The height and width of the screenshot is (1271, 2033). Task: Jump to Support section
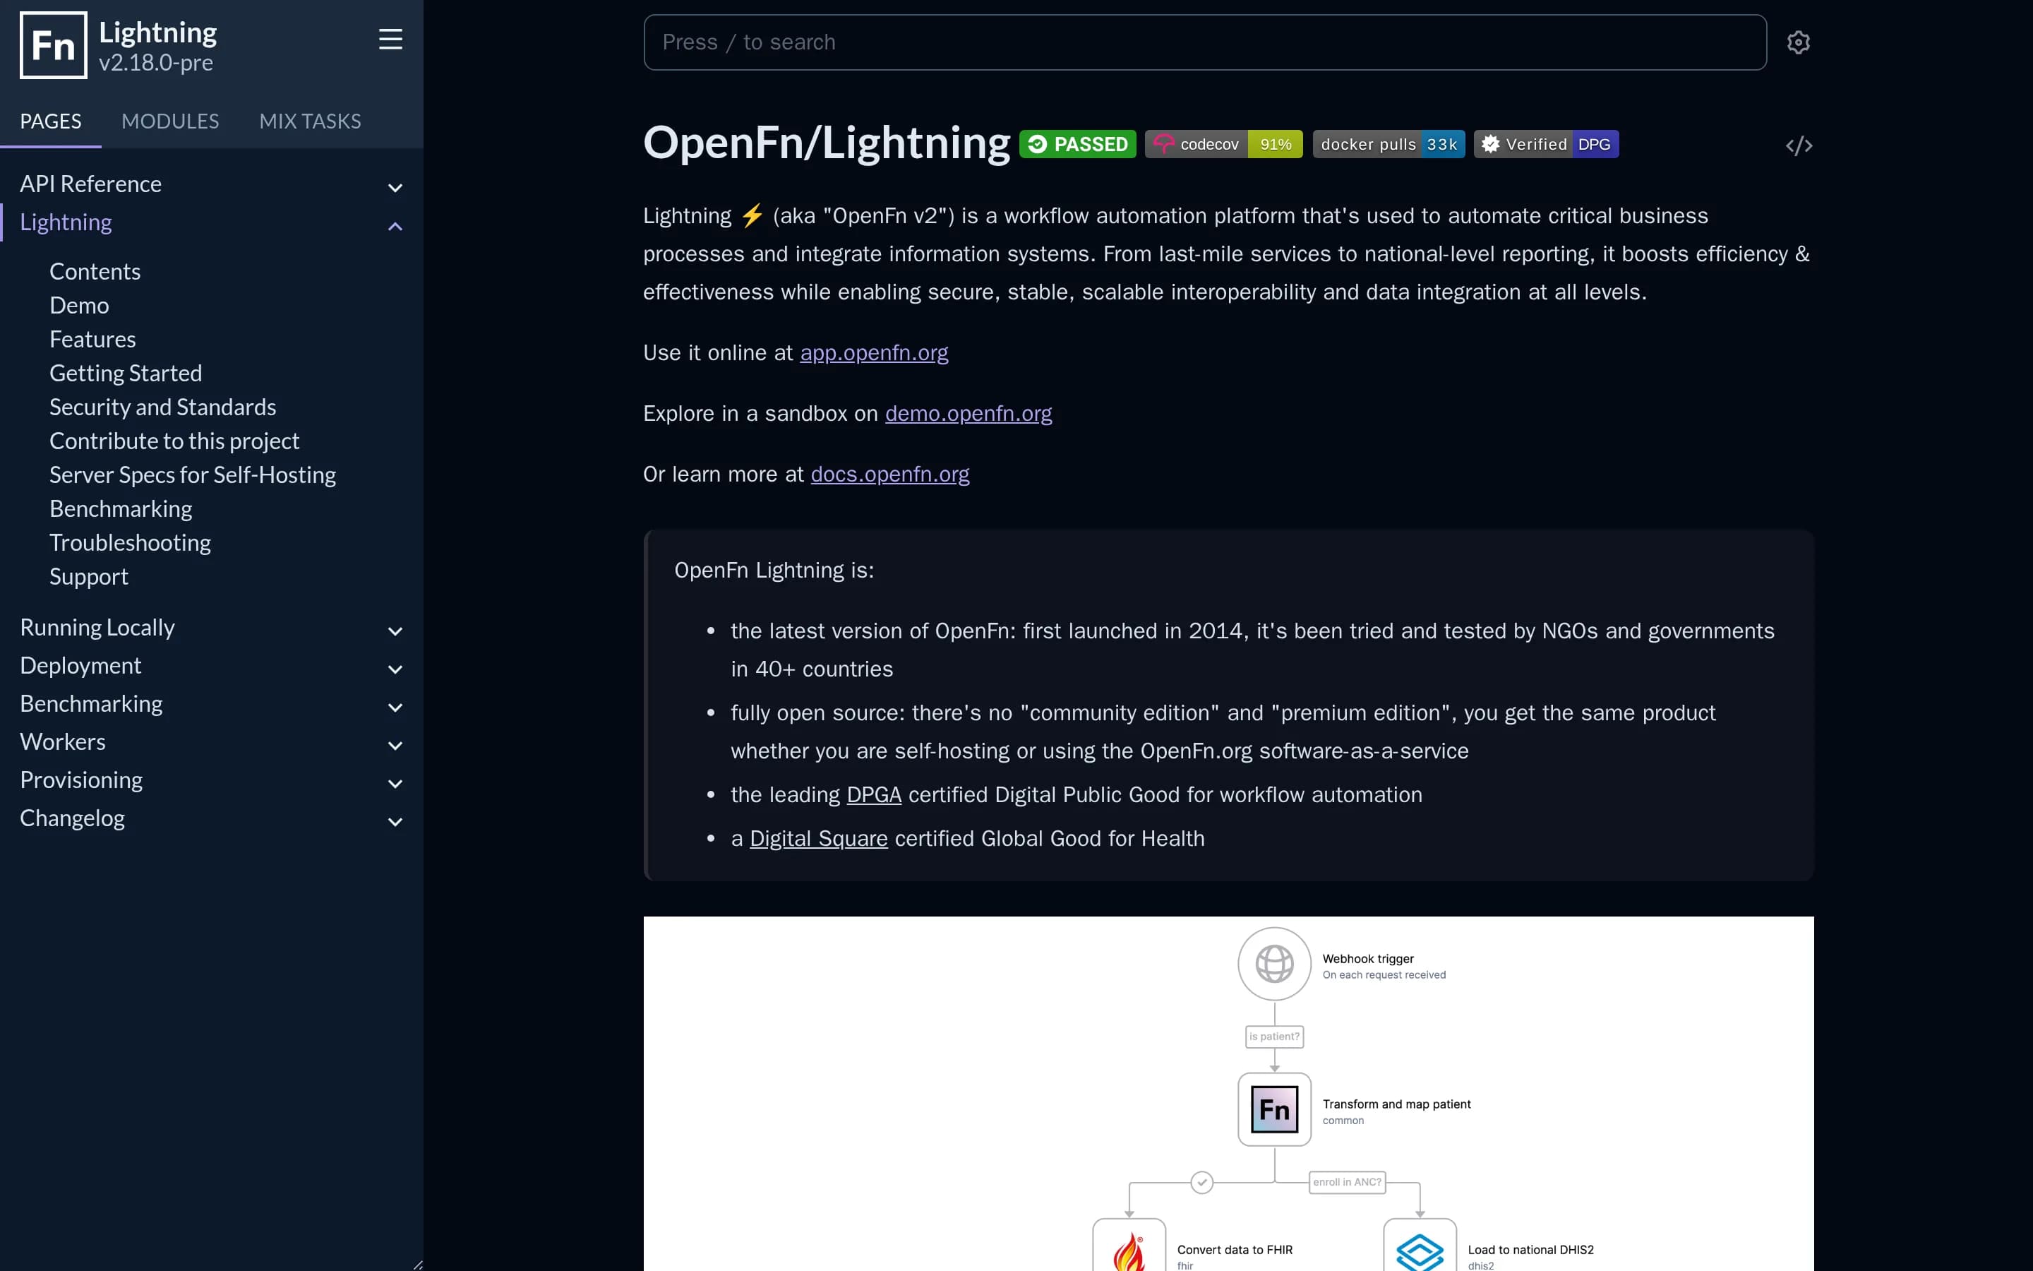89,577
